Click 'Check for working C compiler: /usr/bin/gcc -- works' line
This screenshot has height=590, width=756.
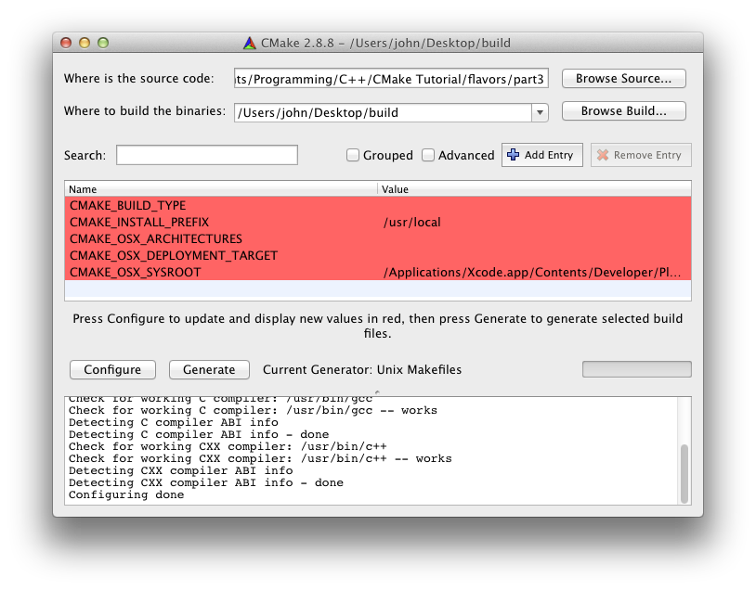coord(254,410)
